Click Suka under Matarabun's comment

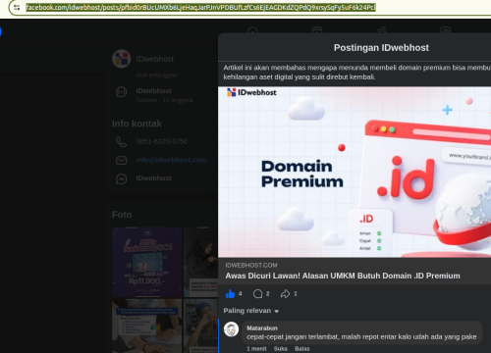point(281,349)
